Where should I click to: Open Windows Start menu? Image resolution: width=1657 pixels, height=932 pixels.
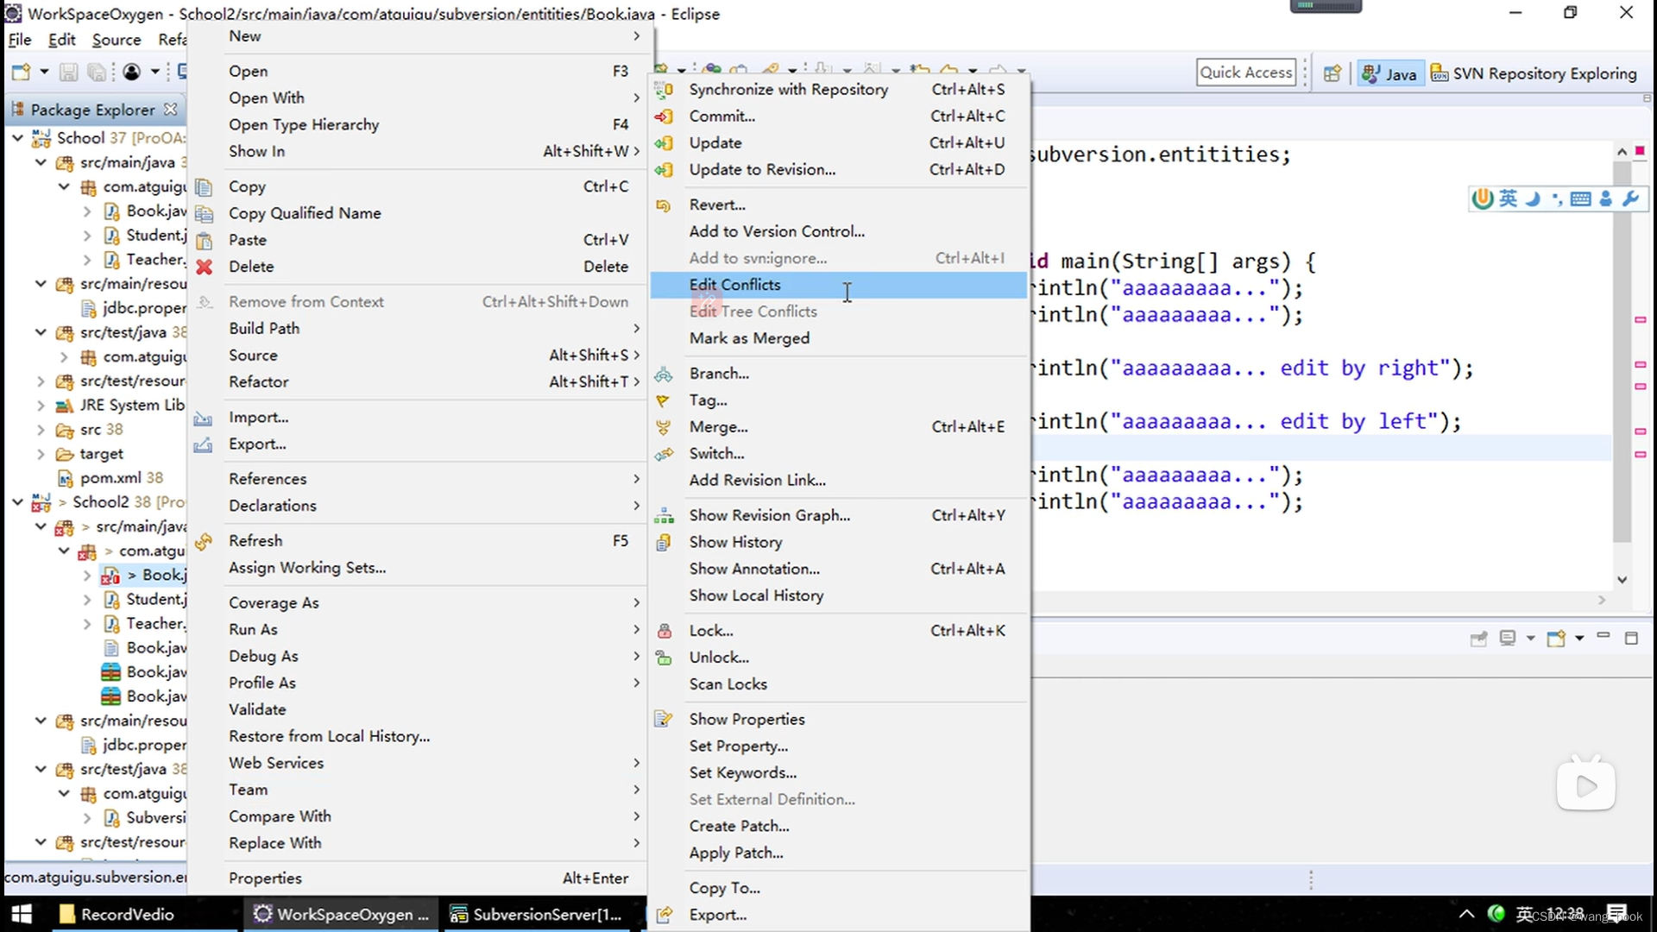tap(22, 914)
